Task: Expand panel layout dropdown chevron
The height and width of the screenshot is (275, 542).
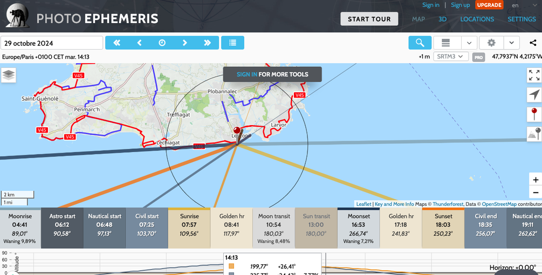Action: tap(469, 43)
